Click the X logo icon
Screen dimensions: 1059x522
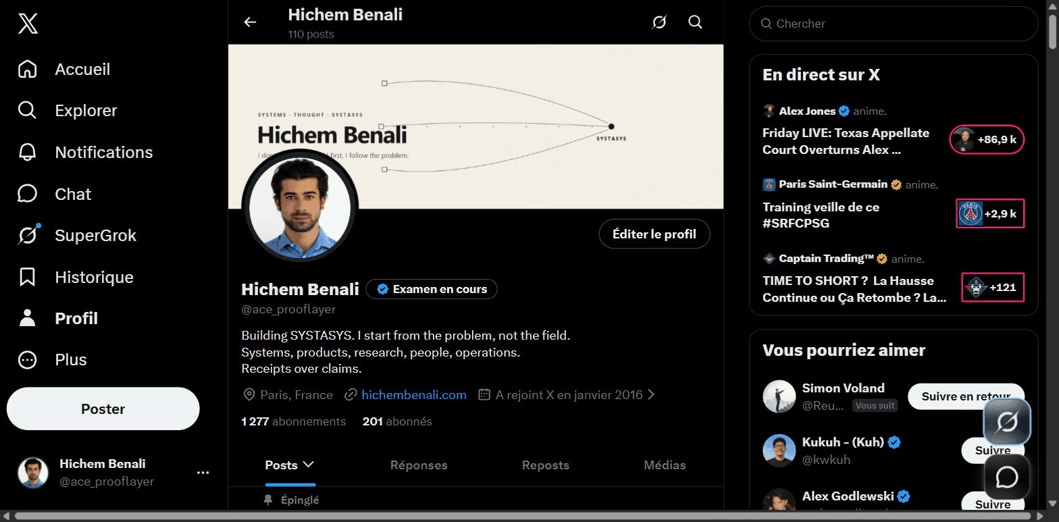pyautogui.click(x=28, y=24)
